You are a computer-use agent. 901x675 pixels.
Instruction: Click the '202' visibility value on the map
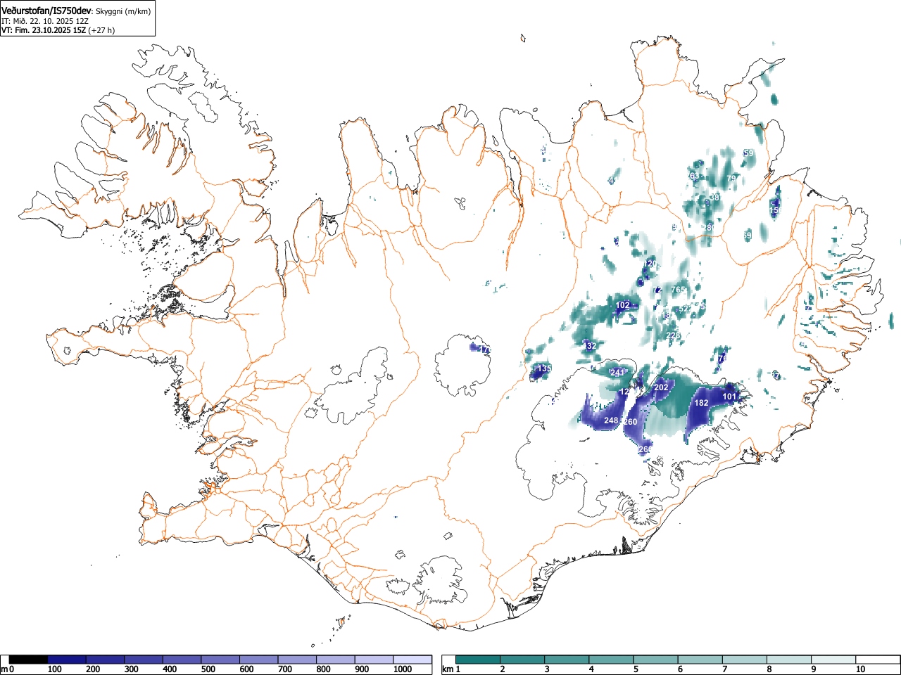pyautogui.click(x=662, y=387)
